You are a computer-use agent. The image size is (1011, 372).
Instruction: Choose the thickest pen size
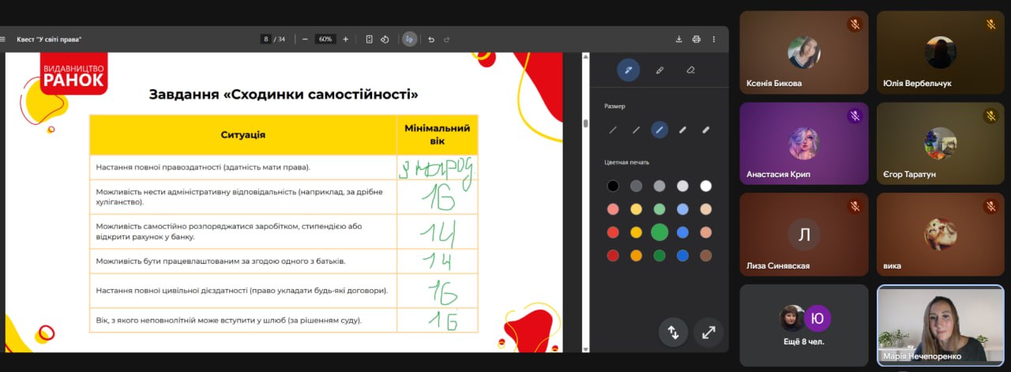point(705,130)
